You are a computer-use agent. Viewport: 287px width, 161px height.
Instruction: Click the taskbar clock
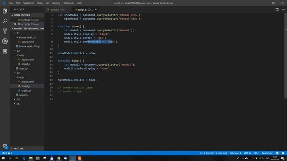click(275, 158)
